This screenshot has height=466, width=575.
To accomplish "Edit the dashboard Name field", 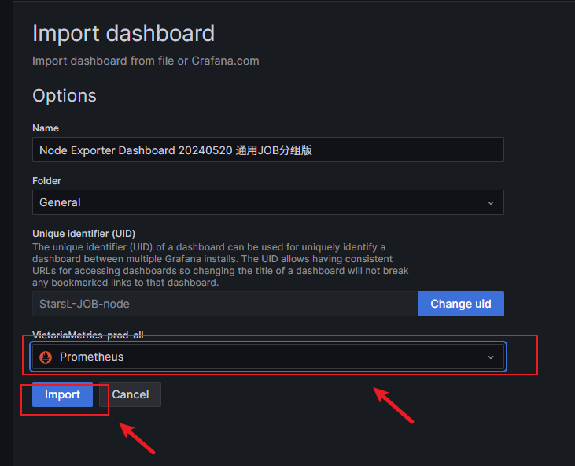I will pyautogui.click(x=268, y=150).
